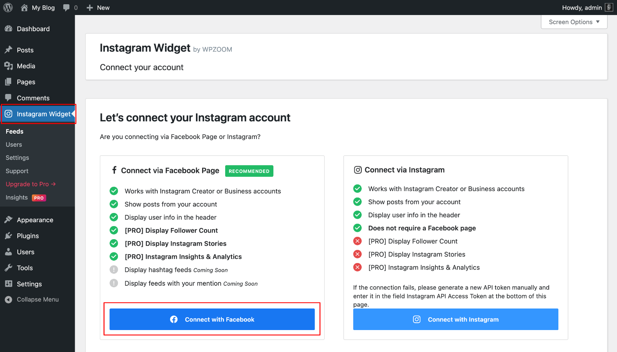The width and height of the screenshot is (617, 352).
Task: Click the WordPress logo icon in admin bar
Action: (8, 7)
